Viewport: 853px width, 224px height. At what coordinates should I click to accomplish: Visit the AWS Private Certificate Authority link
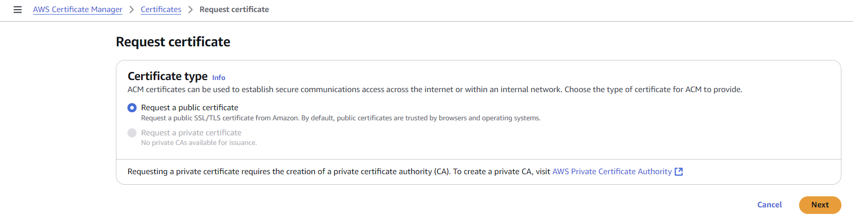(x=612, y=172)
